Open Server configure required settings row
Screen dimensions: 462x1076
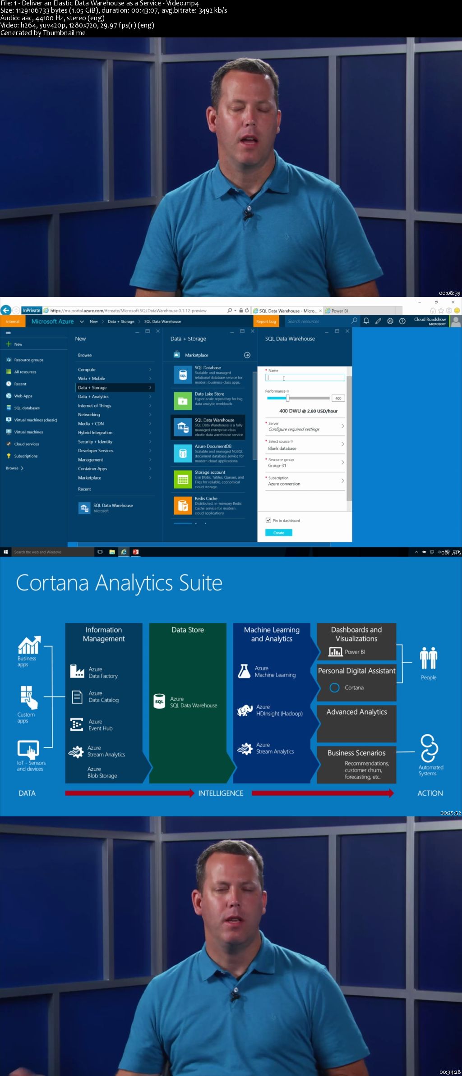point(305,426)
